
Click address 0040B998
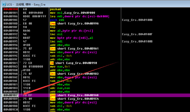(11, 49)
